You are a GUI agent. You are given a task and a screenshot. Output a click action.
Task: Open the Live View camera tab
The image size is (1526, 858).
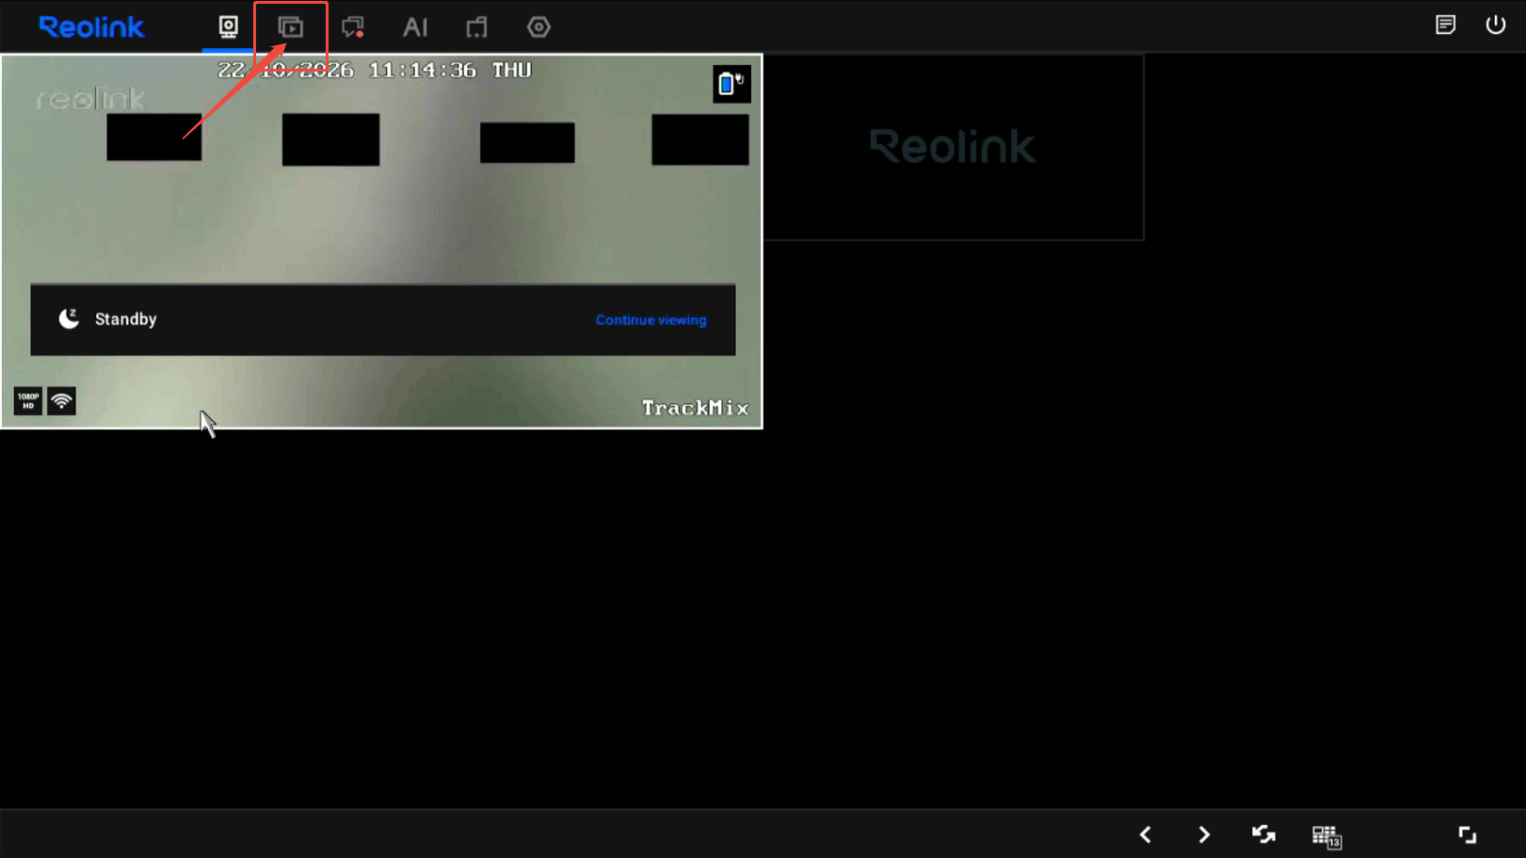coord(228,27)
